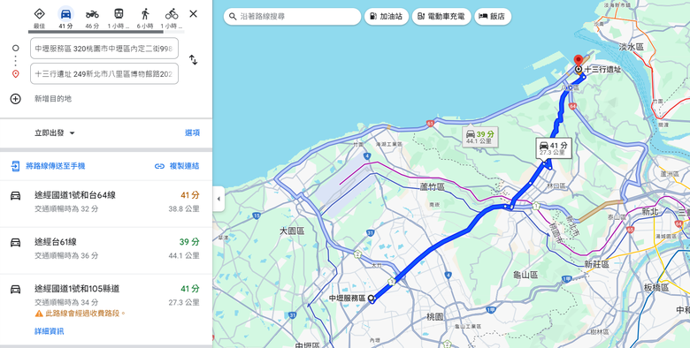Click 交通順暢時為 32 分 text
Image resolution: width=690 pixels, height=348 pixels.
(x=66, y=208)
